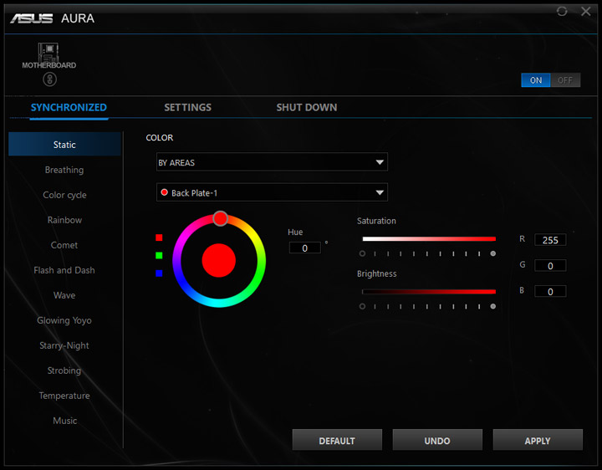Image resolution: width=602 pixels, height=470 pixels.
Task: Expand the BY AREAS dropdown
Action: (x=272, y=162)
